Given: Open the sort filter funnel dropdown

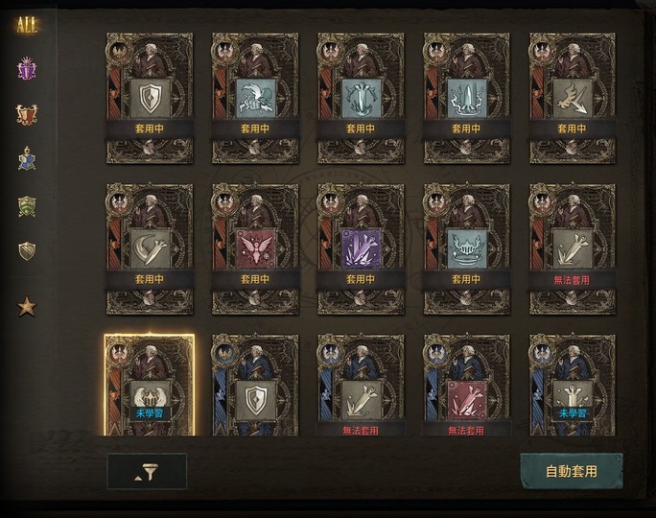Looking at the screenshot, I should coord(147,471).
